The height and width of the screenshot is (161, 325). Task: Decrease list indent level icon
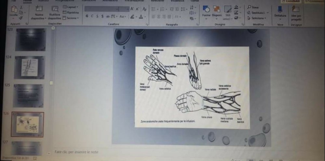tap(172, 9)
